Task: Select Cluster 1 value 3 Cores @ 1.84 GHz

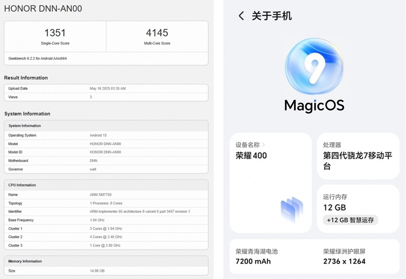Action: tap(106, 229)
